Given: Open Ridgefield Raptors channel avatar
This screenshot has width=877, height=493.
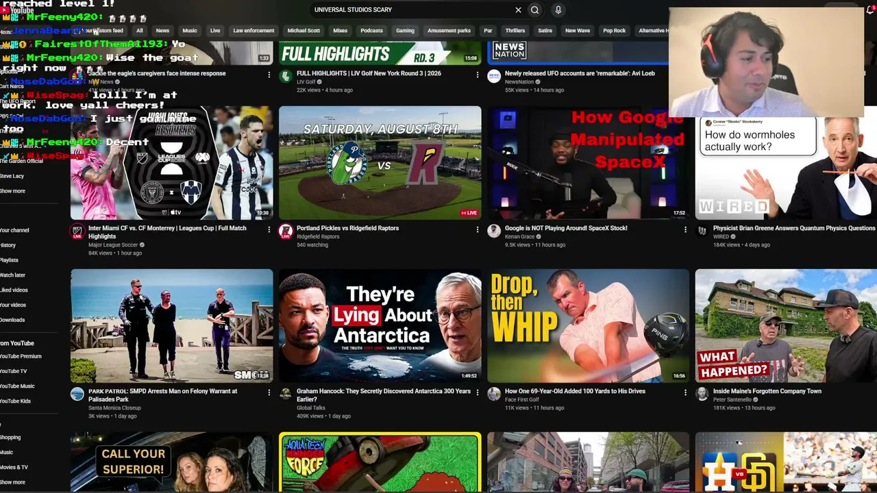Looking at the screenshot, I should 286,231.
